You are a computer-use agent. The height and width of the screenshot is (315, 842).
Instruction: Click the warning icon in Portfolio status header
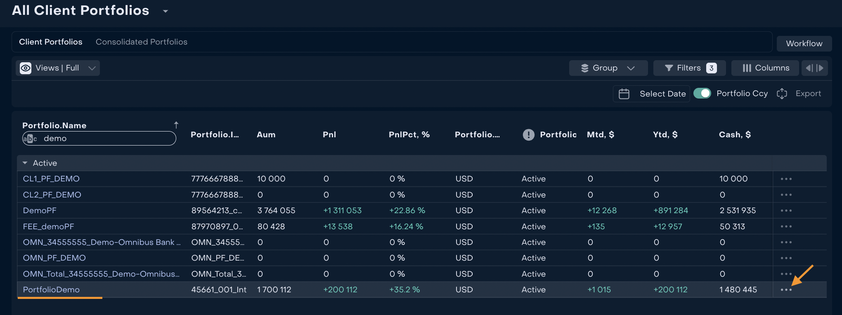(528, 135)
